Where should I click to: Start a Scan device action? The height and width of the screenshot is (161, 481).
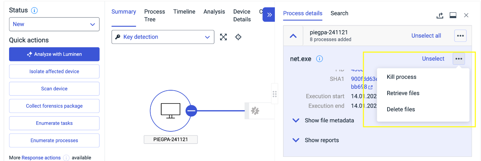pyautogui.click(x=54, y=89)
